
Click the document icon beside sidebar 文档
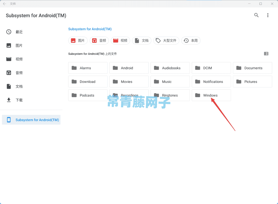9,86
